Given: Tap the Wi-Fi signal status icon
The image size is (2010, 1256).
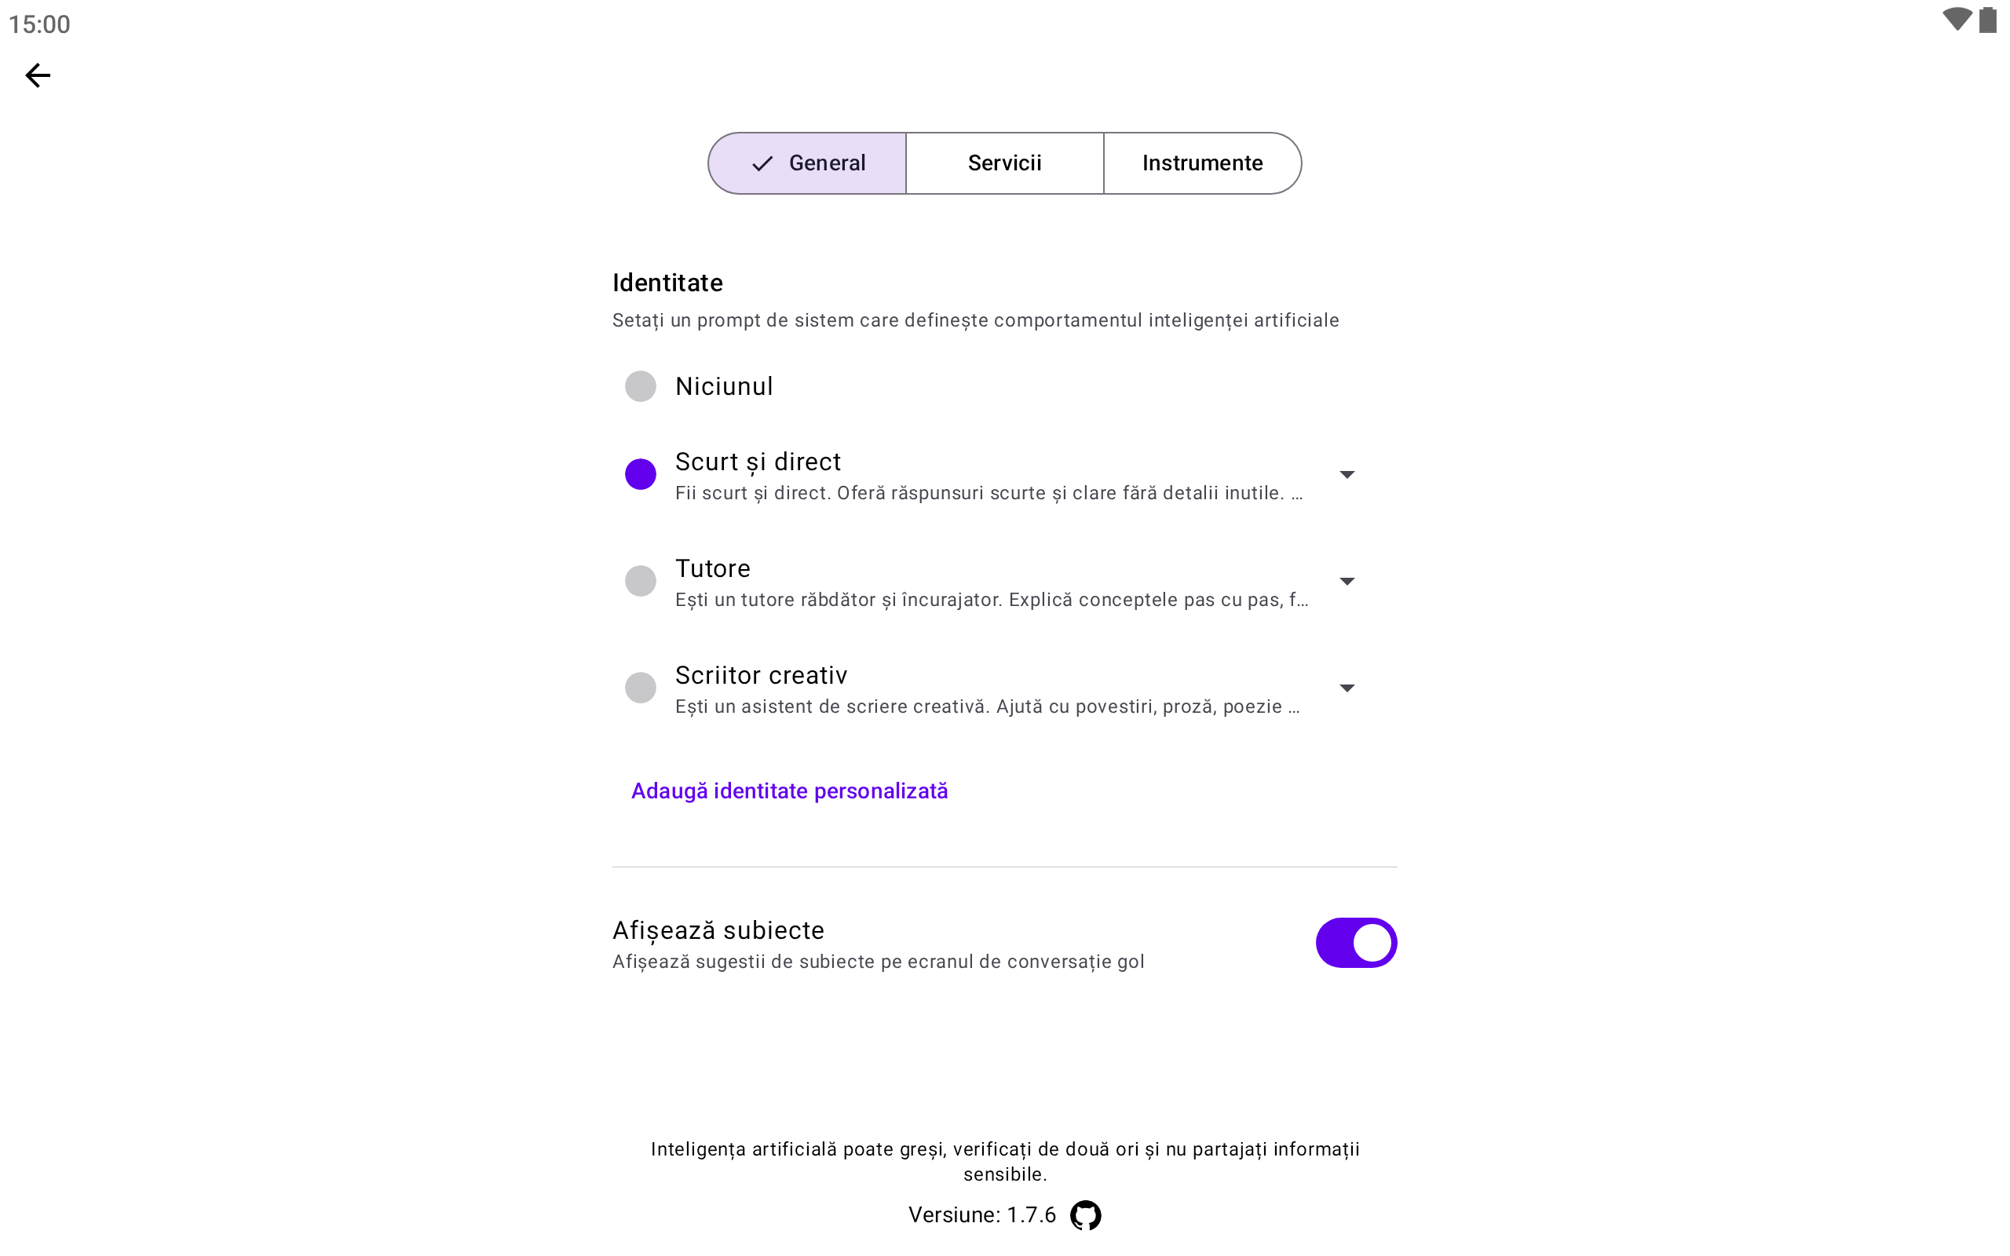Looking at the screenshot, I should tap(1956, 20).
